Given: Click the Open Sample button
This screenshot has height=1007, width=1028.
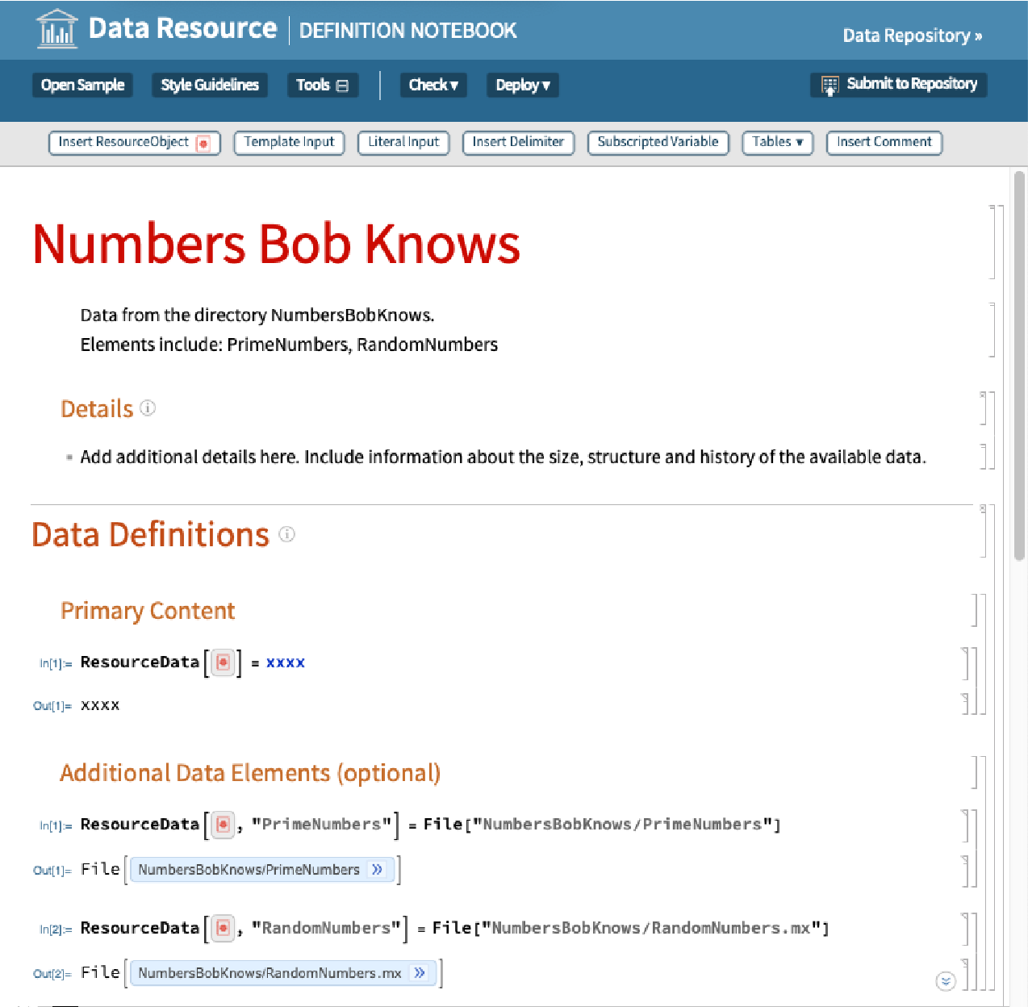Looking at the screenshot, I should [x=82, y=85].
